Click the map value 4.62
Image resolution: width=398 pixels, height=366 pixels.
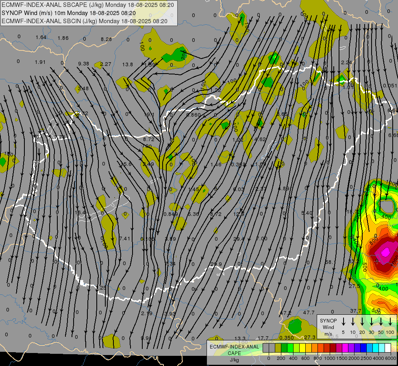pyautogui.click(x=260, y=139)
